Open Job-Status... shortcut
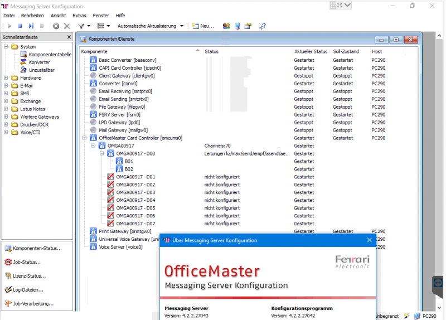The height and width of the screenshot is (320, 446). pyautogui.click(x=23, y=262)
